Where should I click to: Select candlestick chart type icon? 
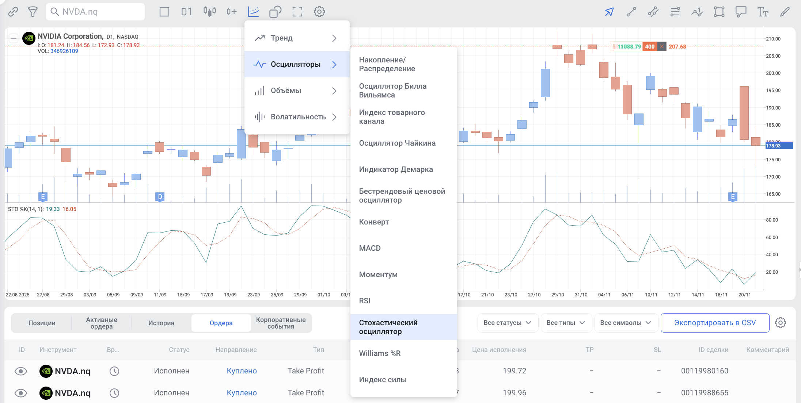pyautogui.click(x=209, y=12)
